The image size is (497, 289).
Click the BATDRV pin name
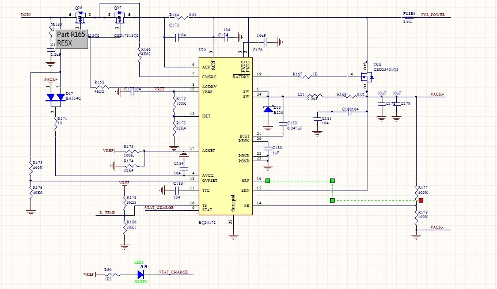point(241,77)
